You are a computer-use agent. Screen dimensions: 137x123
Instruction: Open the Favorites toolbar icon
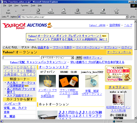(x=90, y=11)
